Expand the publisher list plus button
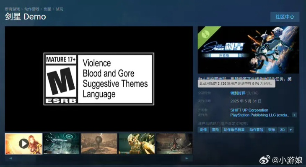This screenshot has width=306, height=167. 295,115
